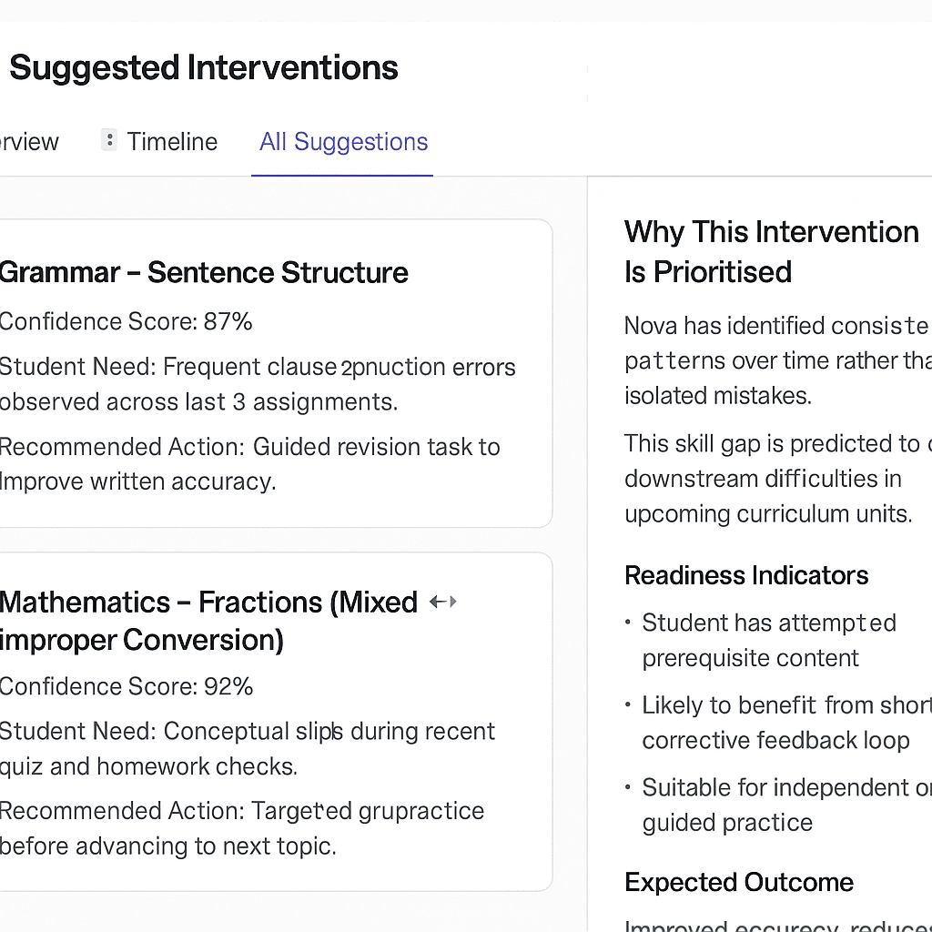
Task: Click the Why This Intervention Is Prioritised heading
Action: (x=771, y=251)
